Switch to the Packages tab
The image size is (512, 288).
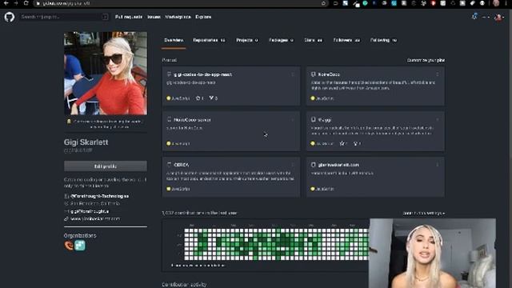[x=281, y=40]
